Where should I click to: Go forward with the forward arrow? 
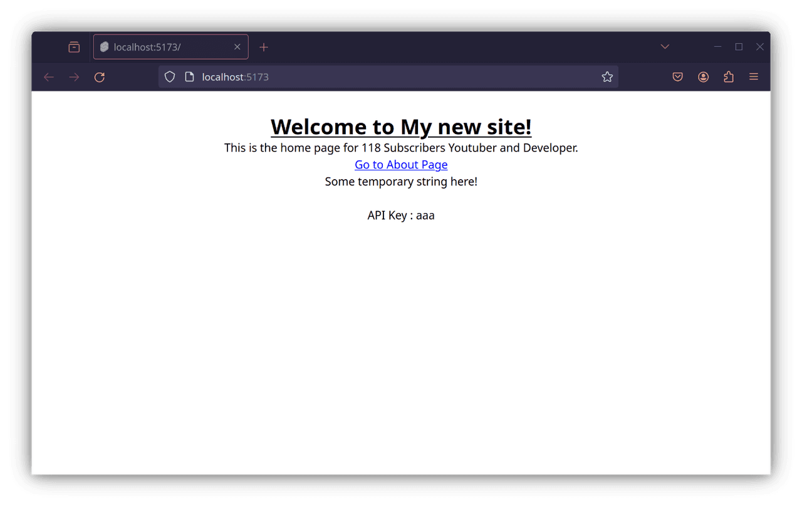coord(74,77)
